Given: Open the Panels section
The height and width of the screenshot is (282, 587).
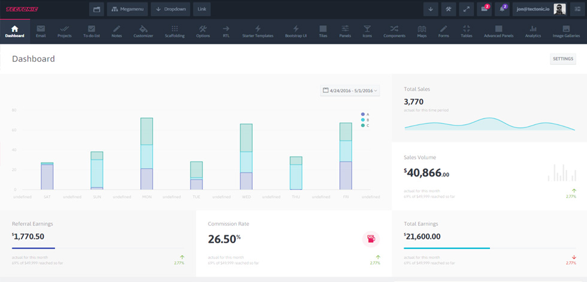Looking at the screenshot, I should (x=345, y=31).
